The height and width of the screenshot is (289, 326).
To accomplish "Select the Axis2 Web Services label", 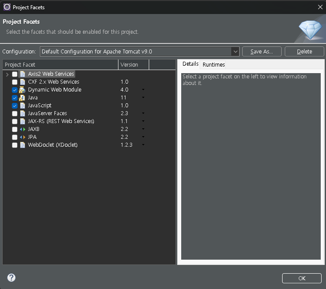I will point(51,74).
